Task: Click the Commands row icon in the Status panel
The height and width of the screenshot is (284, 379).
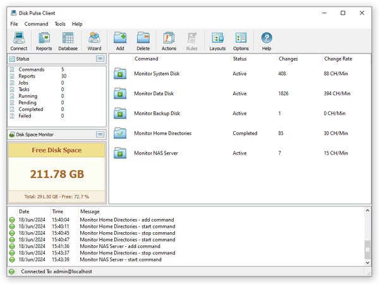Action: (x=12, y=69)
